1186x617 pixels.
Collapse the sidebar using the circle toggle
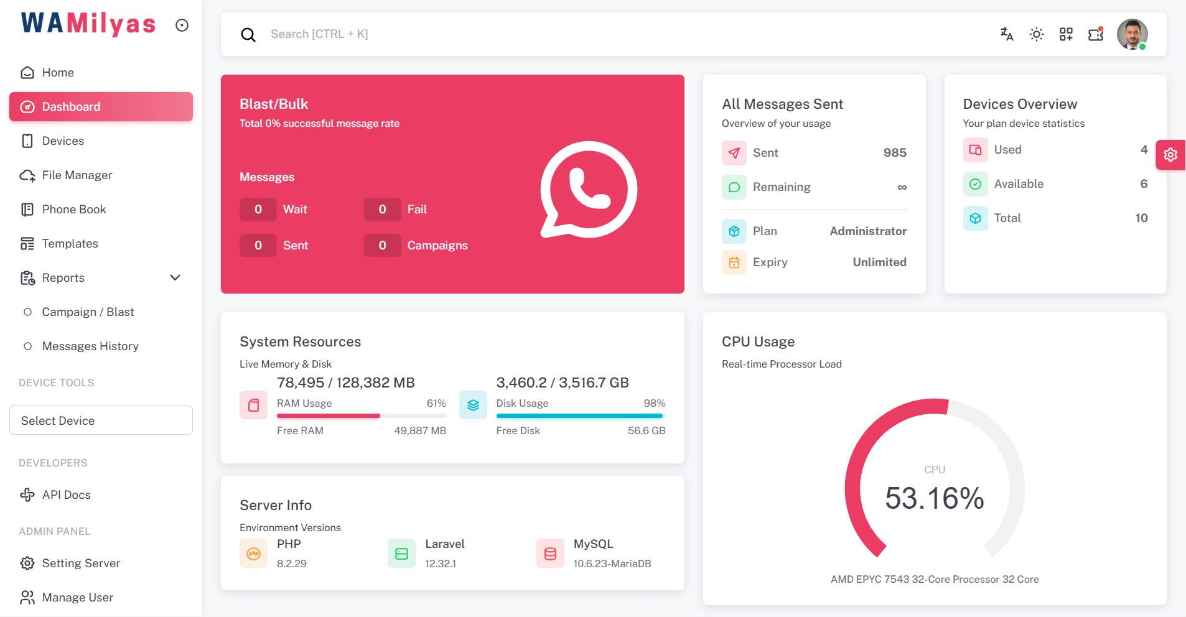click(182, 25)
